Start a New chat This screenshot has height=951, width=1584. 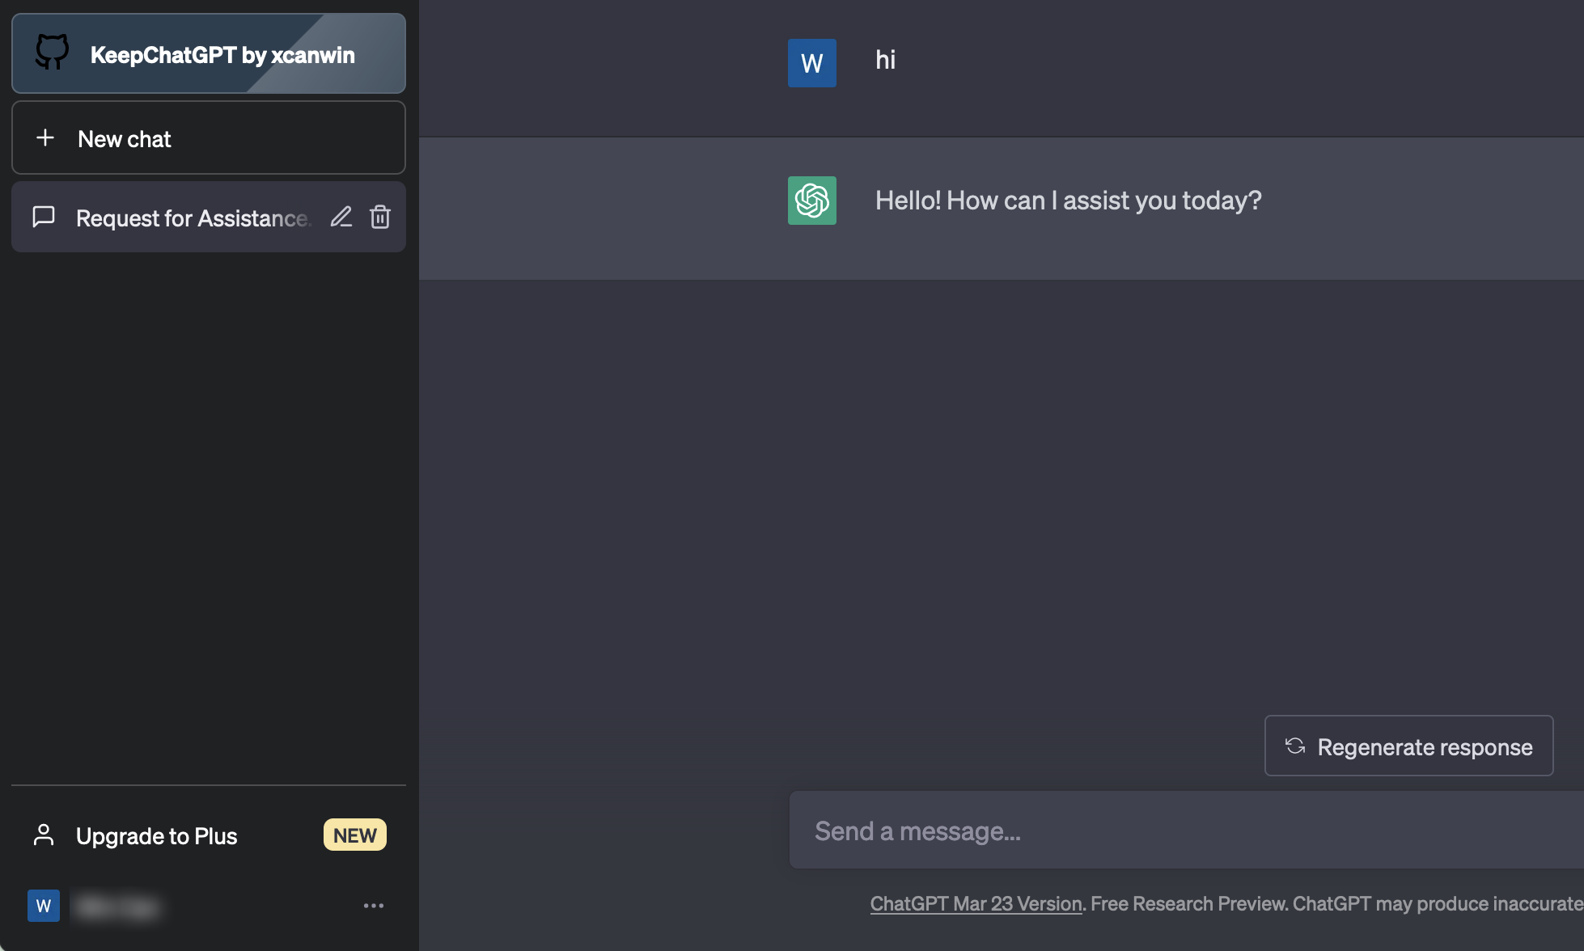(208, 138)
